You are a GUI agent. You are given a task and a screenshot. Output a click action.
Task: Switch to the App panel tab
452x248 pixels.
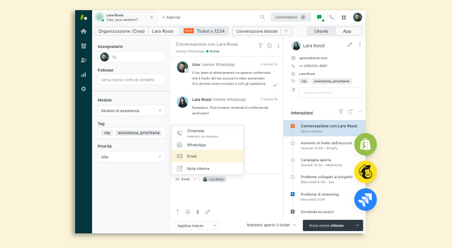[349, 31]
